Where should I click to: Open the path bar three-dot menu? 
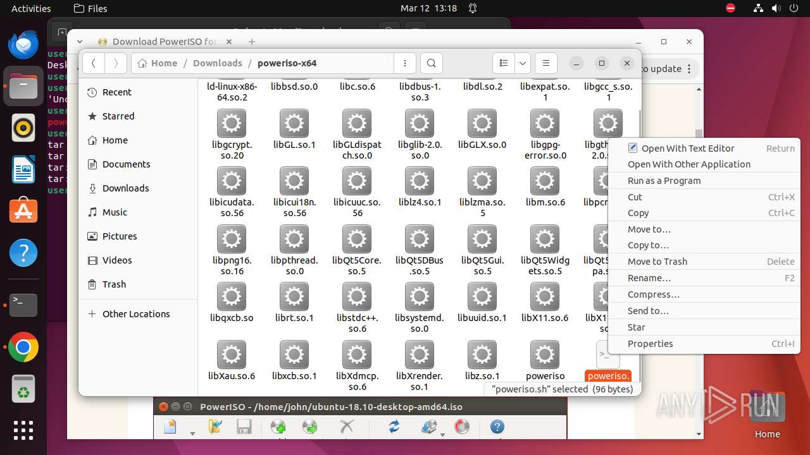(404, 63)
